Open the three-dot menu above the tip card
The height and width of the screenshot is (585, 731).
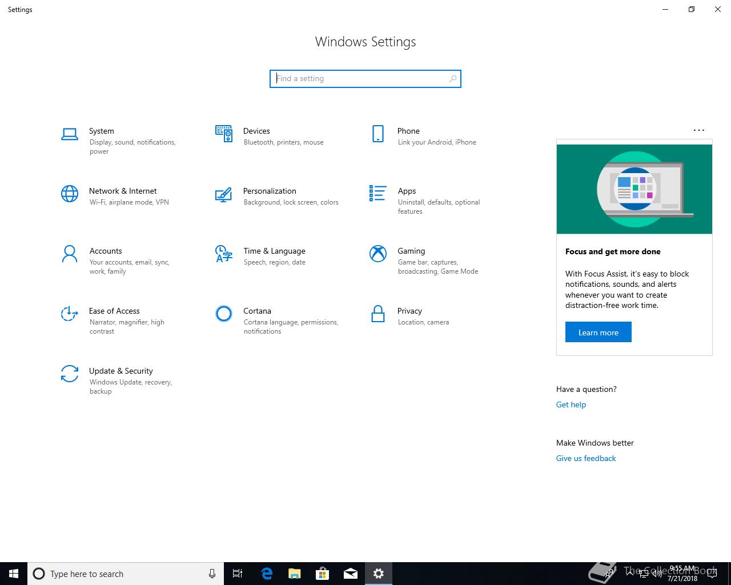[699, 130]
